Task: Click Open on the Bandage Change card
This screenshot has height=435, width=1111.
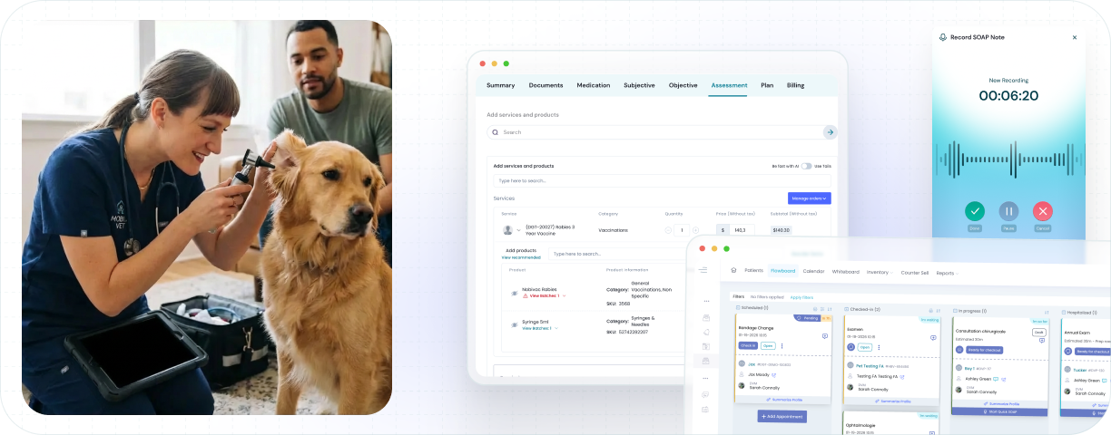Action: pyautogui.click(x=768, y=345)
